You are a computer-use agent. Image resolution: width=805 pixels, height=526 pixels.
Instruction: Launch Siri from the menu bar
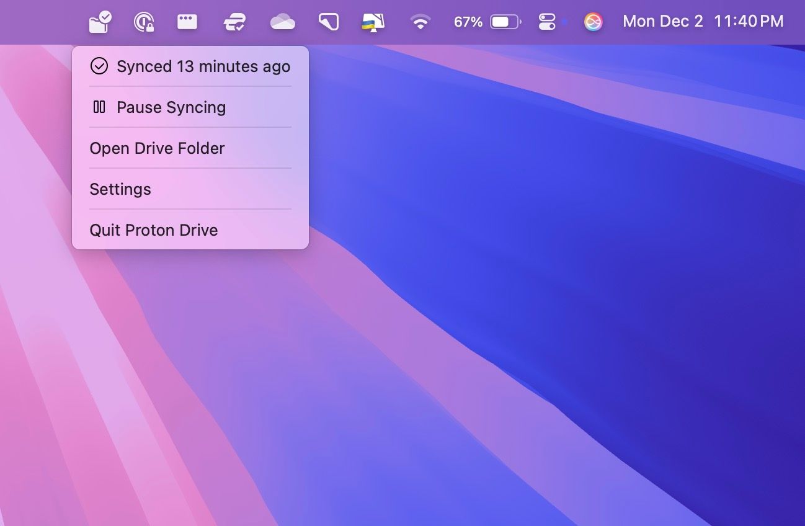click(x=594, y=22)
